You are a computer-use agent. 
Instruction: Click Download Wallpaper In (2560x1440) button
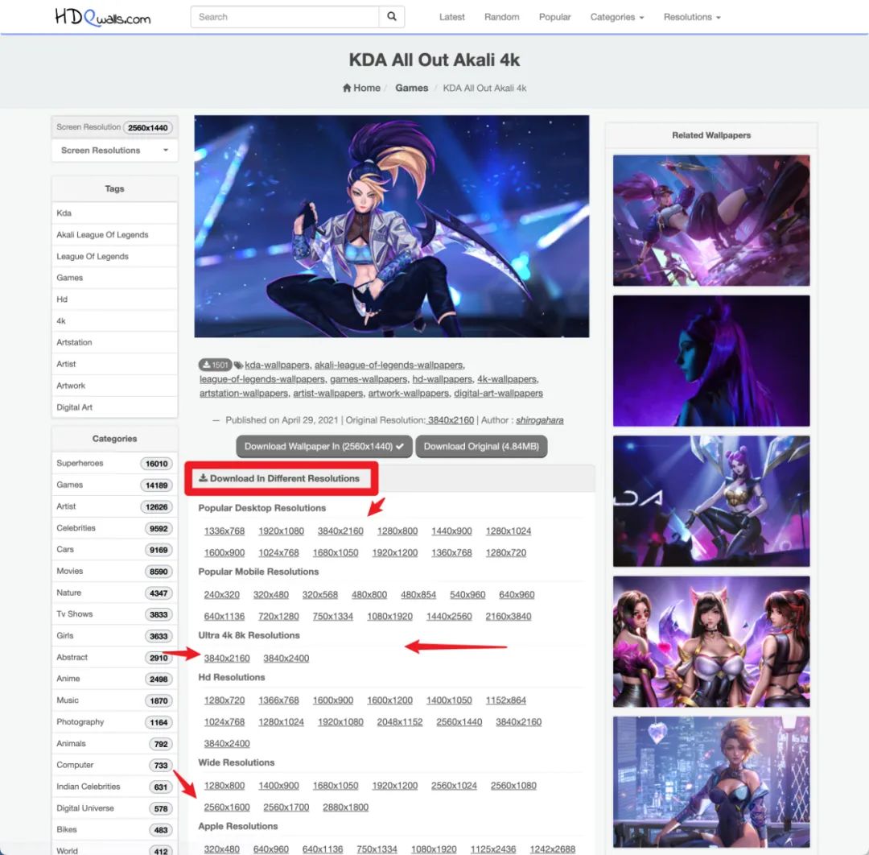coord(324,446)
